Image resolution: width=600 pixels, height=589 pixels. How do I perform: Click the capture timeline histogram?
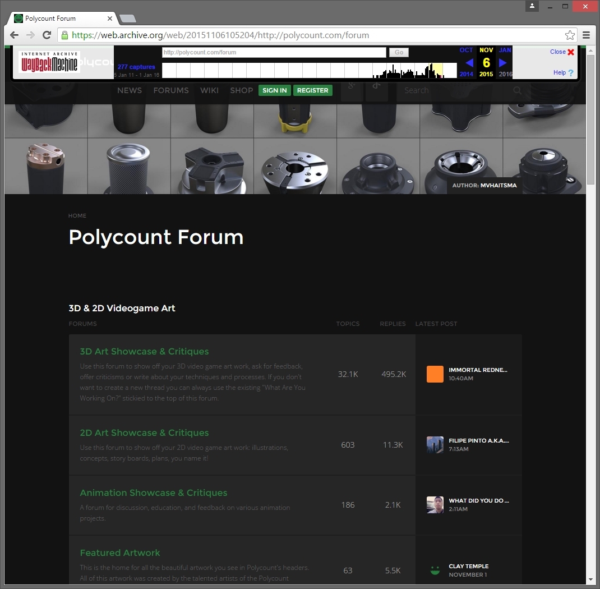309,71
